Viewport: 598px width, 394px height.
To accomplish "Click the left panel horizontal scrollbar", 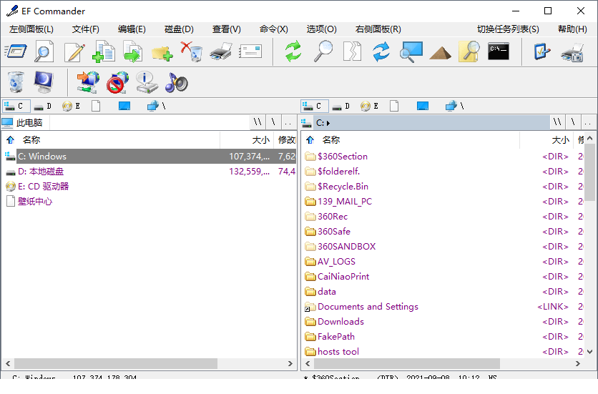I will click(x=143, y=364).
